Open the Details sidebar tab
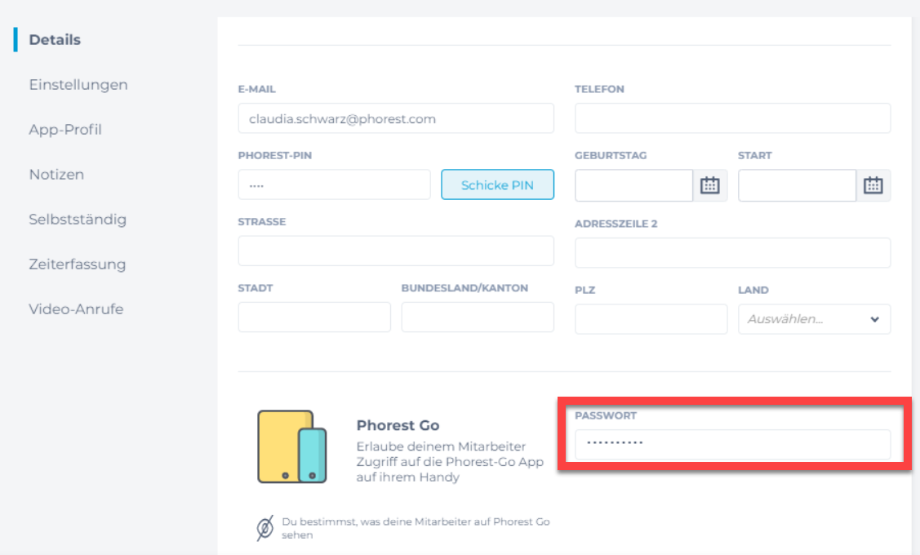Screen dimensions: 920x555 coord(55,39)
